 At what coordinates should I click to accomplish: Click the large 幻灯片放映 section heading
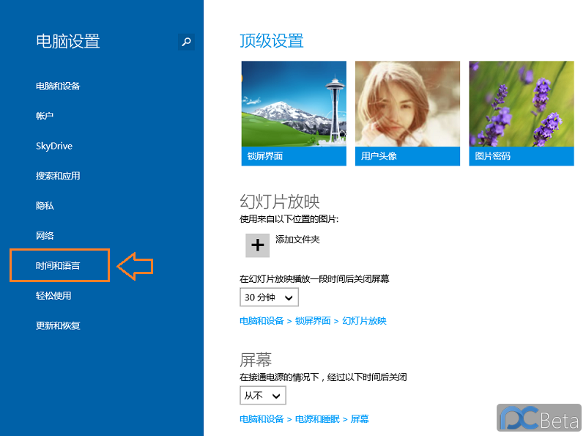tap(280, 202)
